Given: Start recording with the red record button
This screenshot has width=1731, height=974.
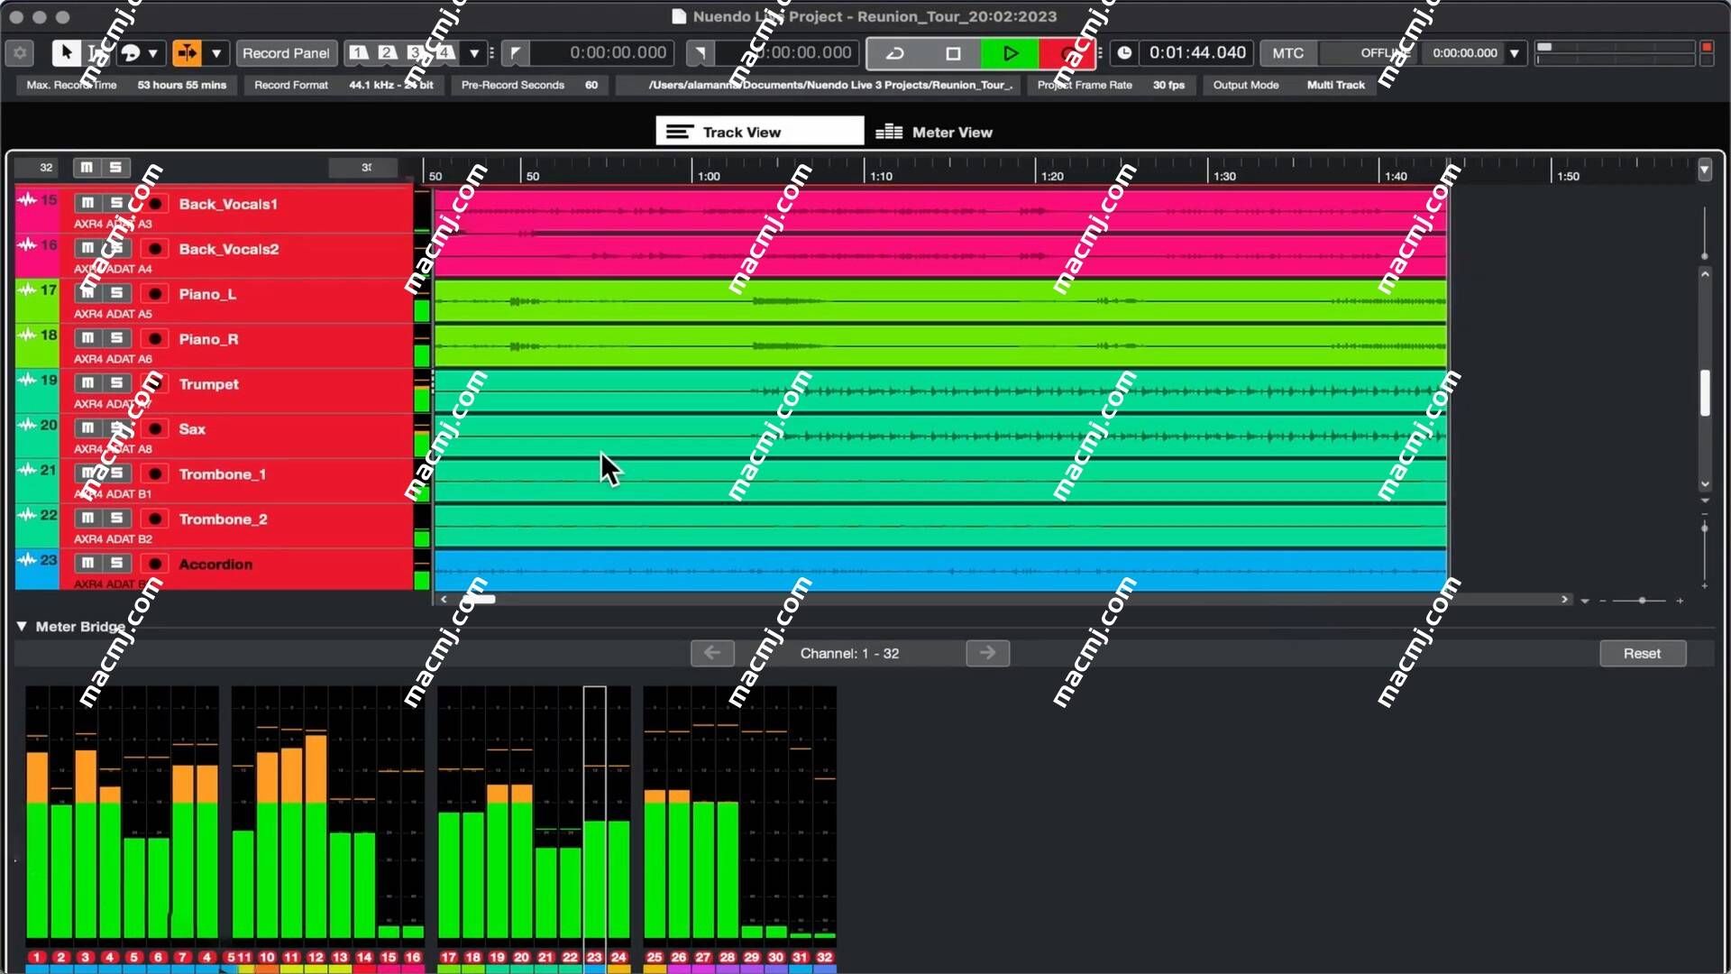Looking at the screenshot, I should click(1067, 53).
